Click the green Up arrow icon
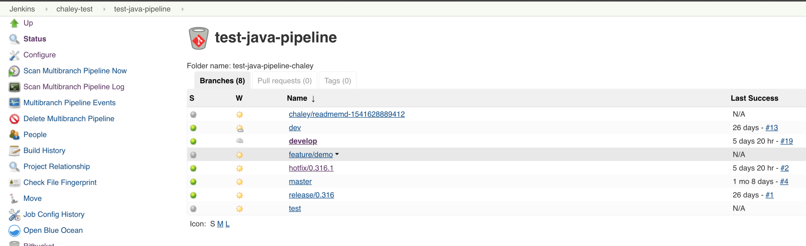This screenshot has height=246, width=806. [x=14, y=23]
